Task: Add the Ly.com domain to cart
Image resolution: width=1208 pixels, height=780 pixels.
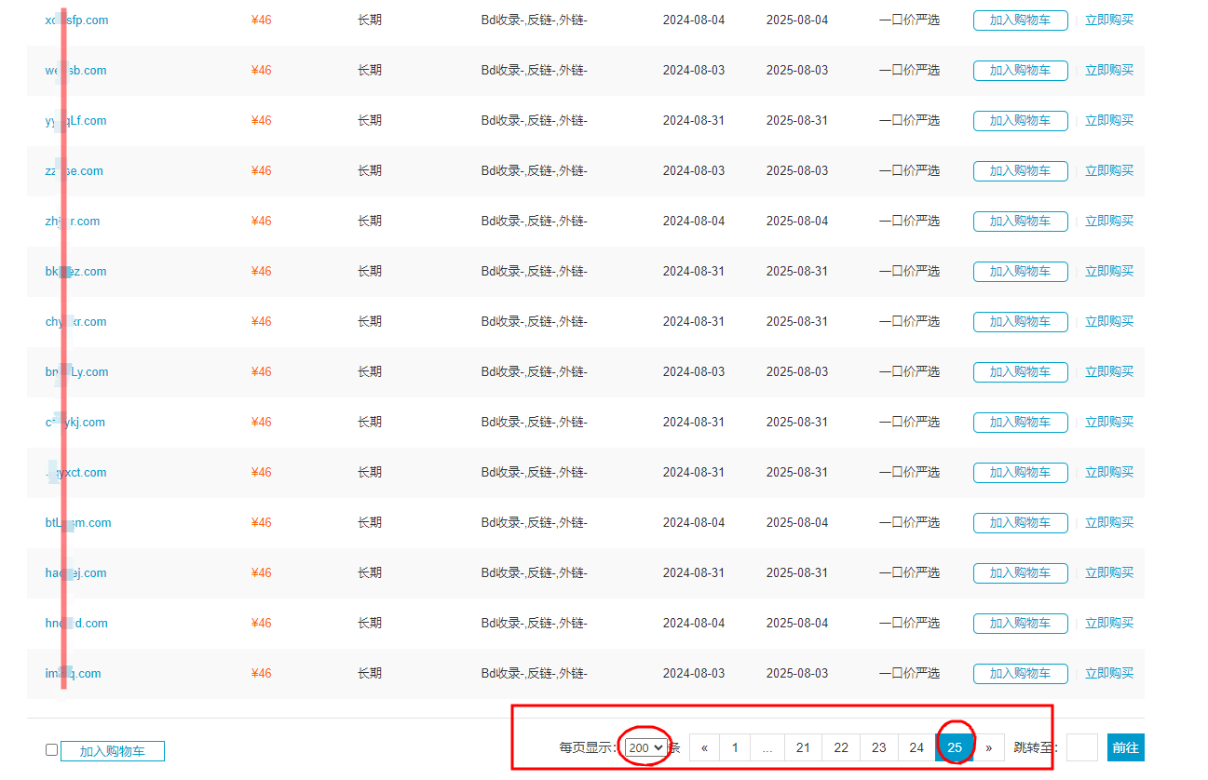Action: [x=1020, y=371]
